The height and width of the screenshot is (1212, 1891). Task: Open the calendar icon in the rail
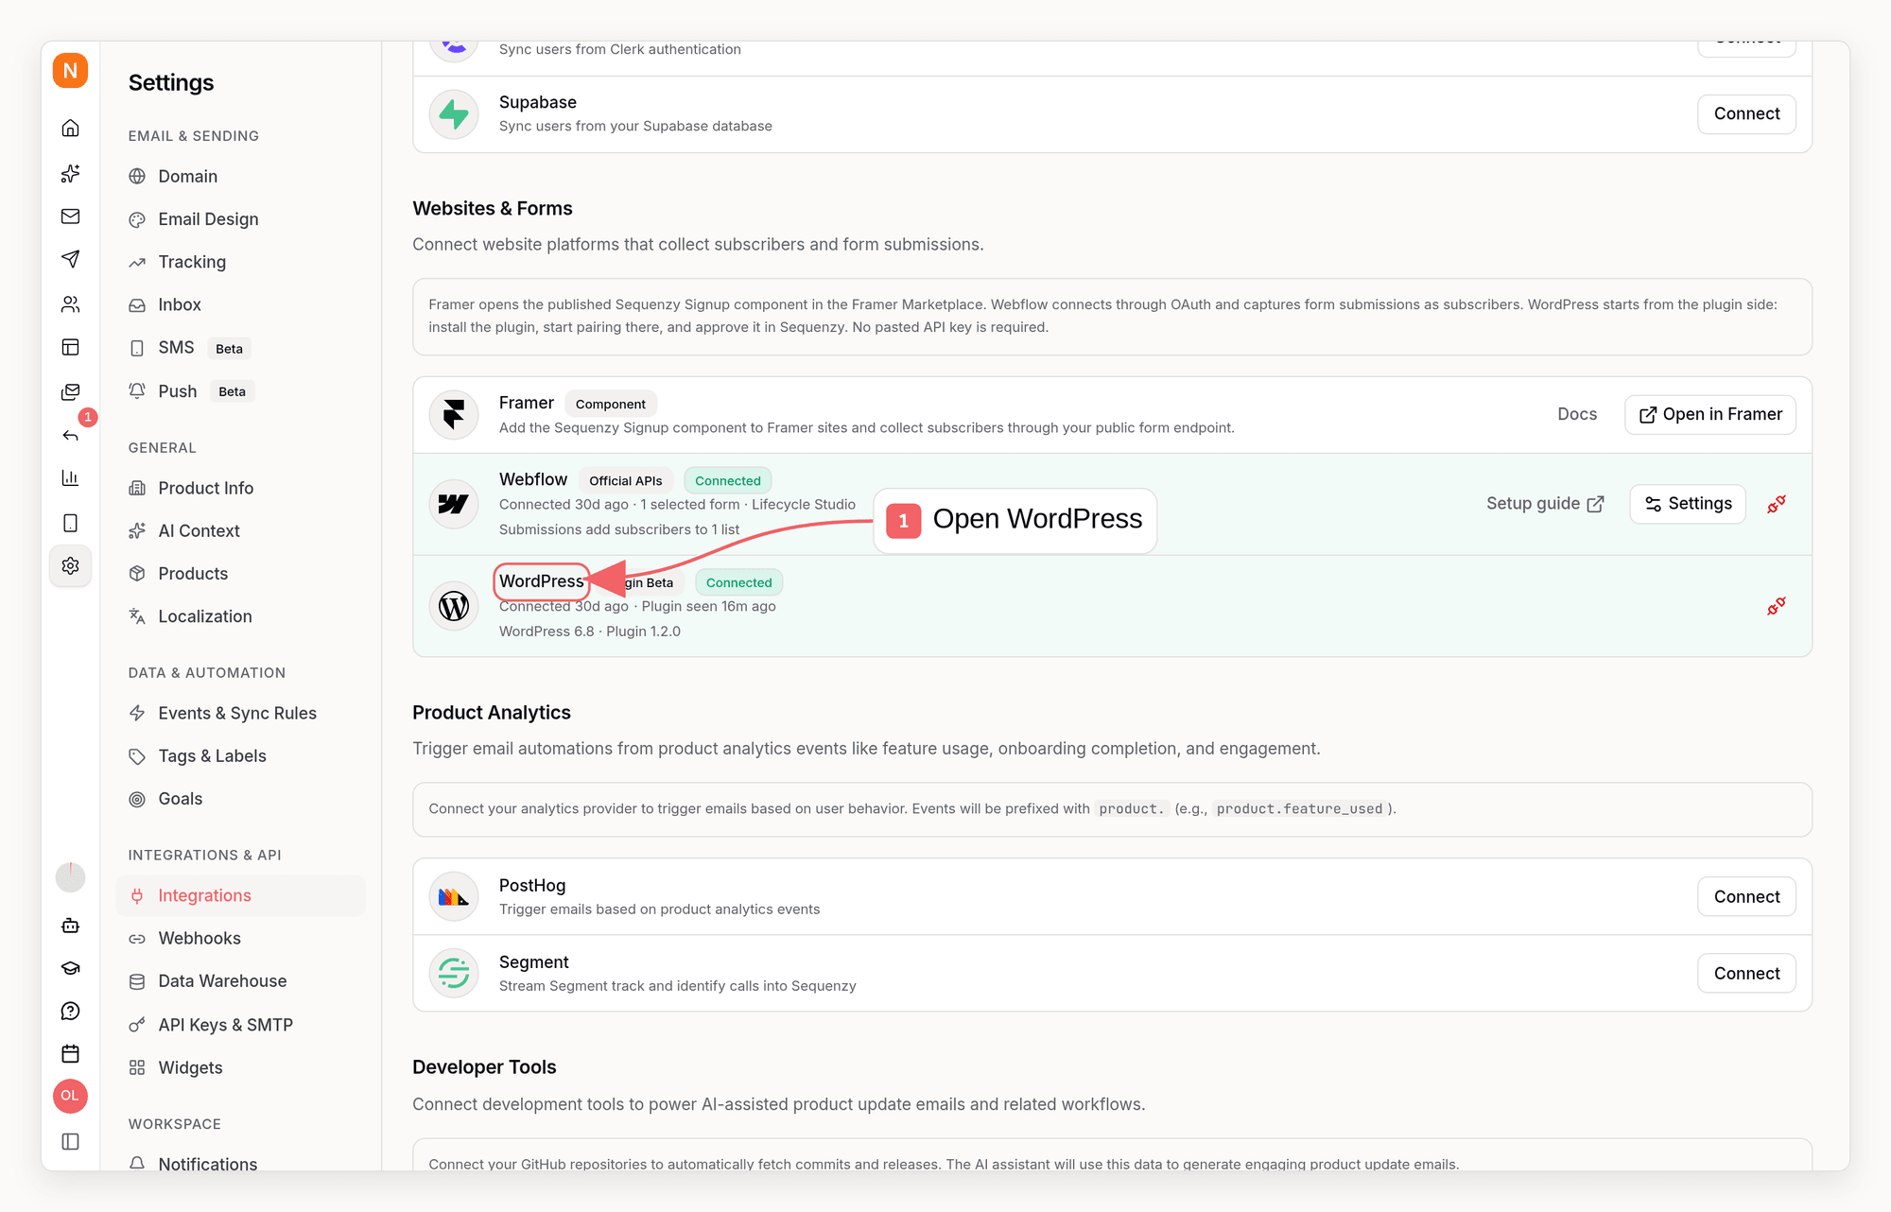tap(70, 1054)
